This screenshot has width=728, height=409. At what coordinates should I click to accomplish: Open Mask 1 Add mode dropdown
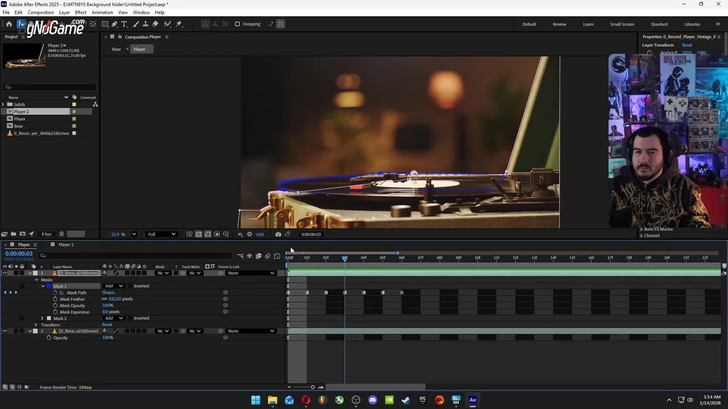(x=114, y=286)
